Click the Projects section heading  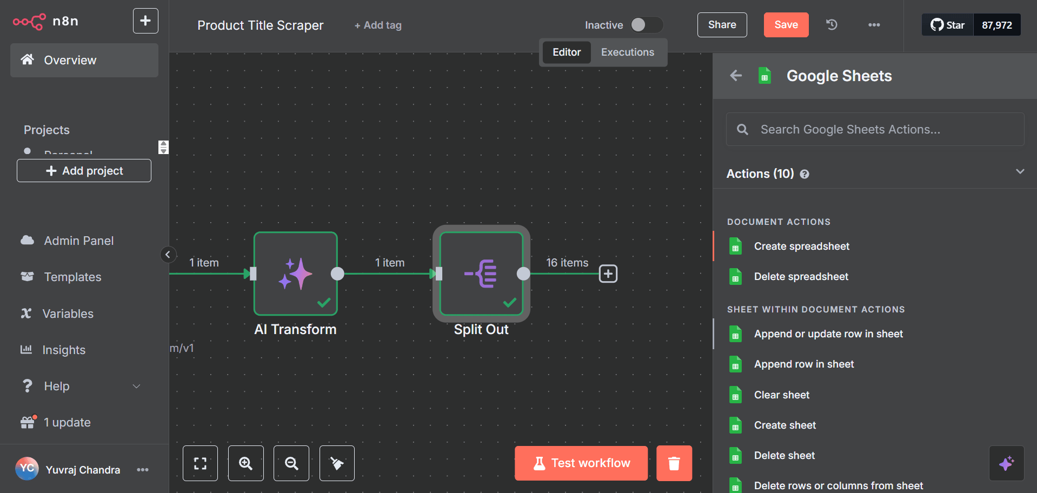pyautogui.click(x=46, y=130)
